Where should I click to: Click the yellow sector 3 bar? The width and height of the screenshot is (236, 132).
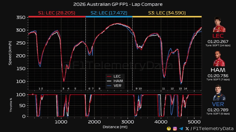pyautogui.click(x=167, y=17)
